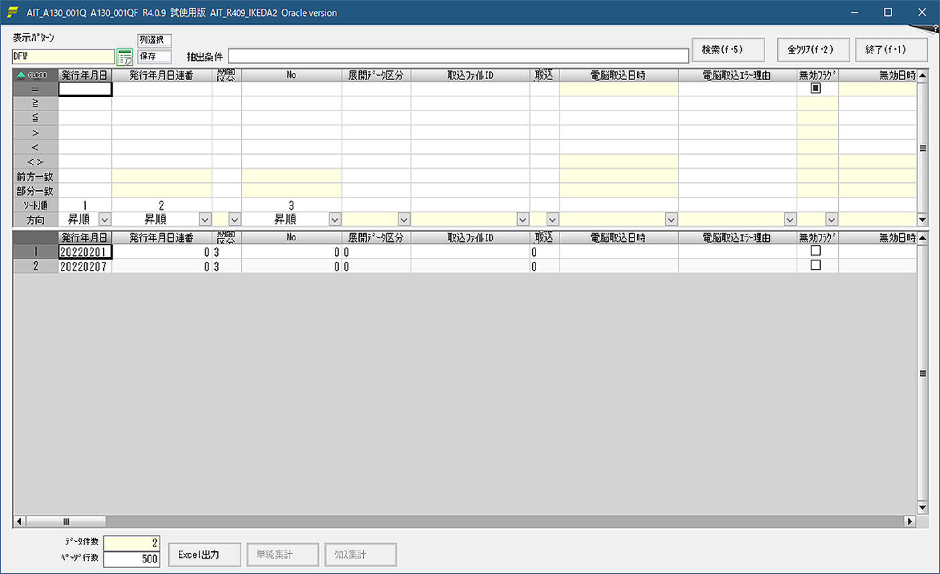
Task: Click the 検索(f·5) search button
Action: [x=728, y=50]
